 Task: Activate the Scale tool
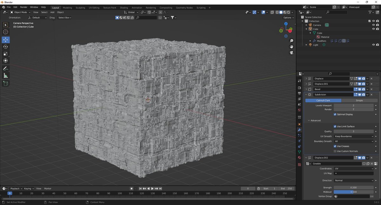click(6, 54)
